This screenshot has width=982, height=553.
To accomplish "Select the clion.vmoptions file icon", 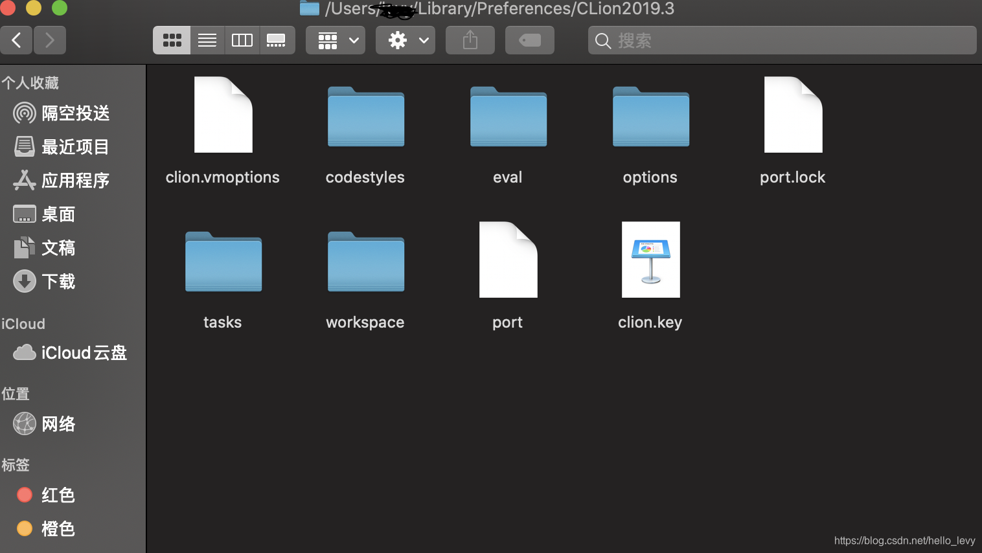I will (223, 115).
